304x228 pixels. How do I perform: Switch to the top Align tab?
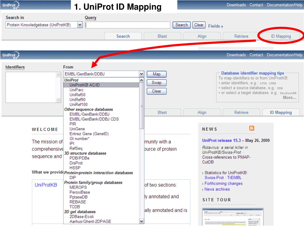click(x=202, y=36)
